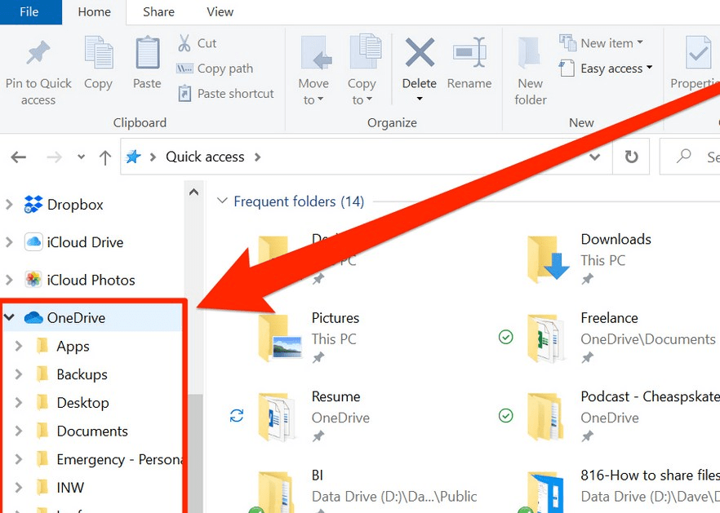This screenshot has height=513, width=720.
Task: Click the Pin to Quick access icon
Action: point(38,53)
